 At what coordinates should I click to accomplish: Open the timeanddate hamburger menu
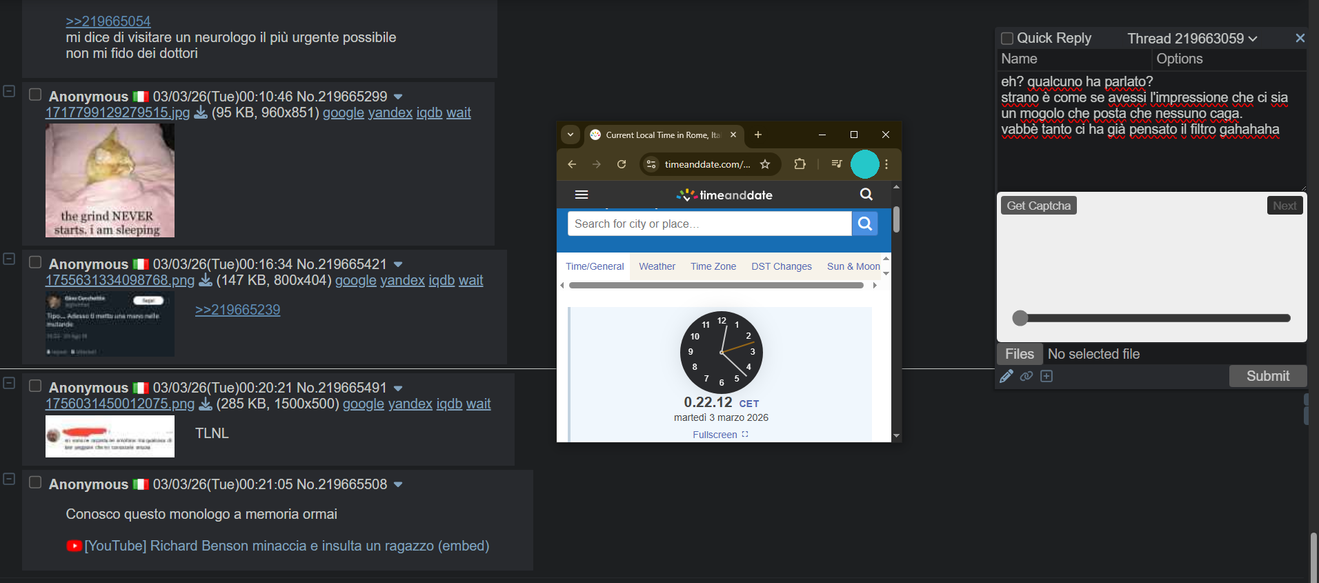[x=582, y=195]
